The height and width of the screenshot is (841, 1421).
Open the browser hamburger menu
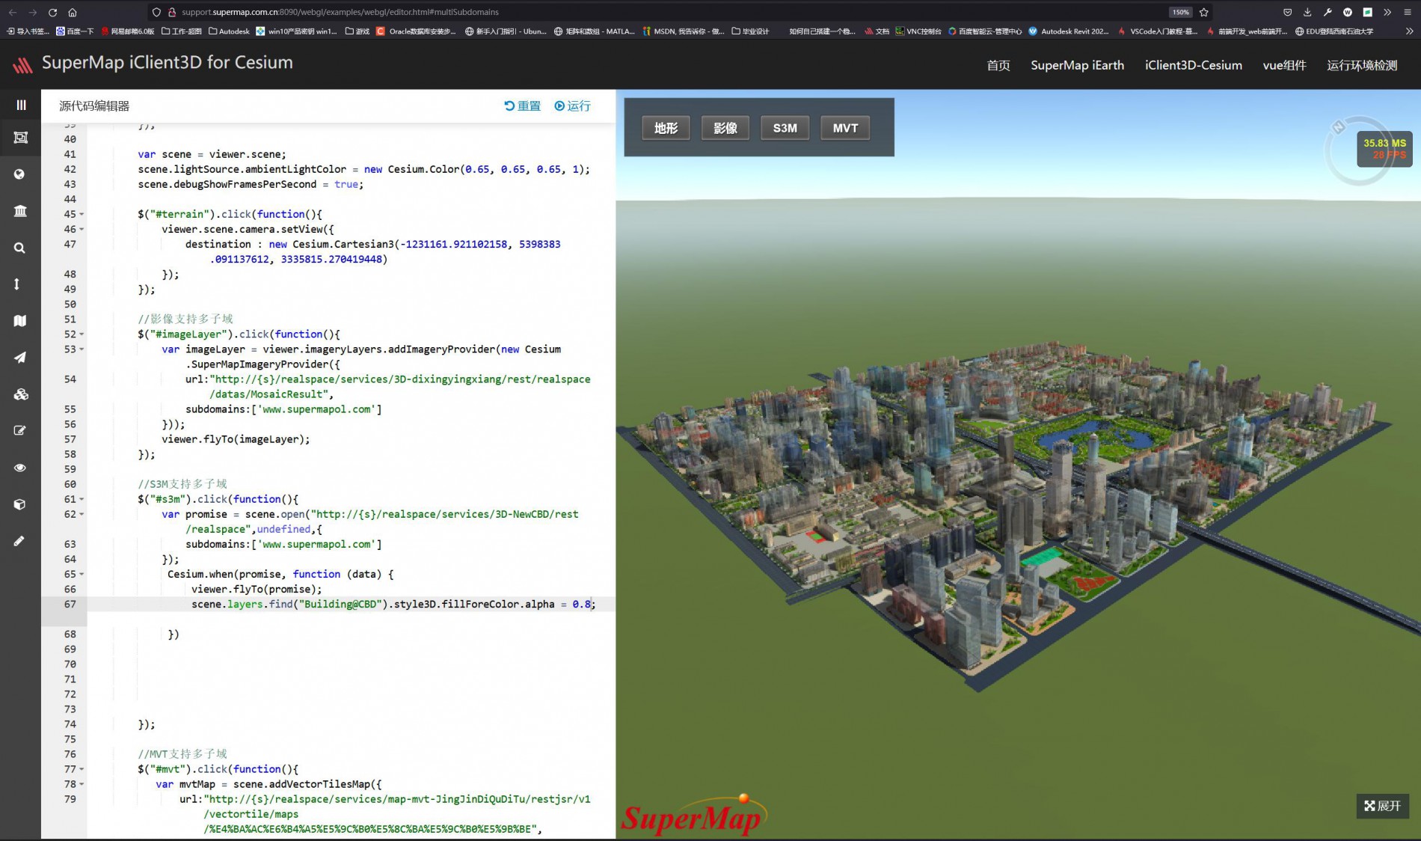(1408, 12)
